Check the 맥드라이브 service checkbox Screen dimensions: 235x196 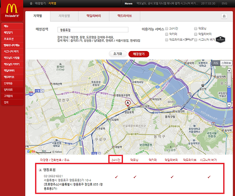click(x=166, y=40)
